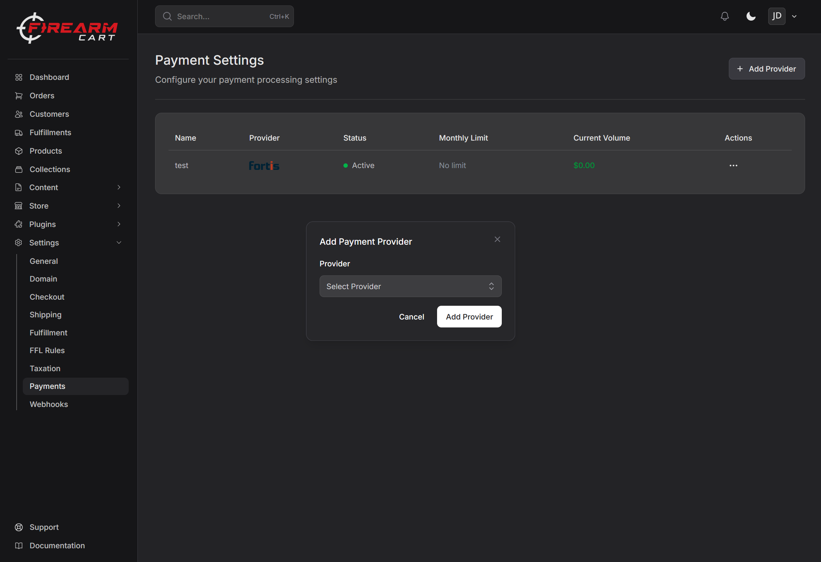
Task: Click the Status column header
Action: click(x=355, y=138)
